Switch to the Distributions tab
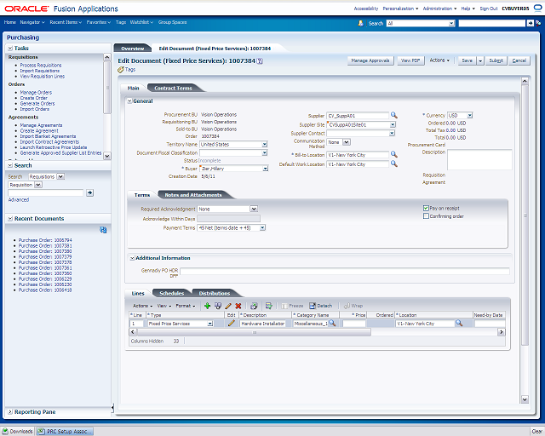The image size is (545, 436). [x=215, y=293]
